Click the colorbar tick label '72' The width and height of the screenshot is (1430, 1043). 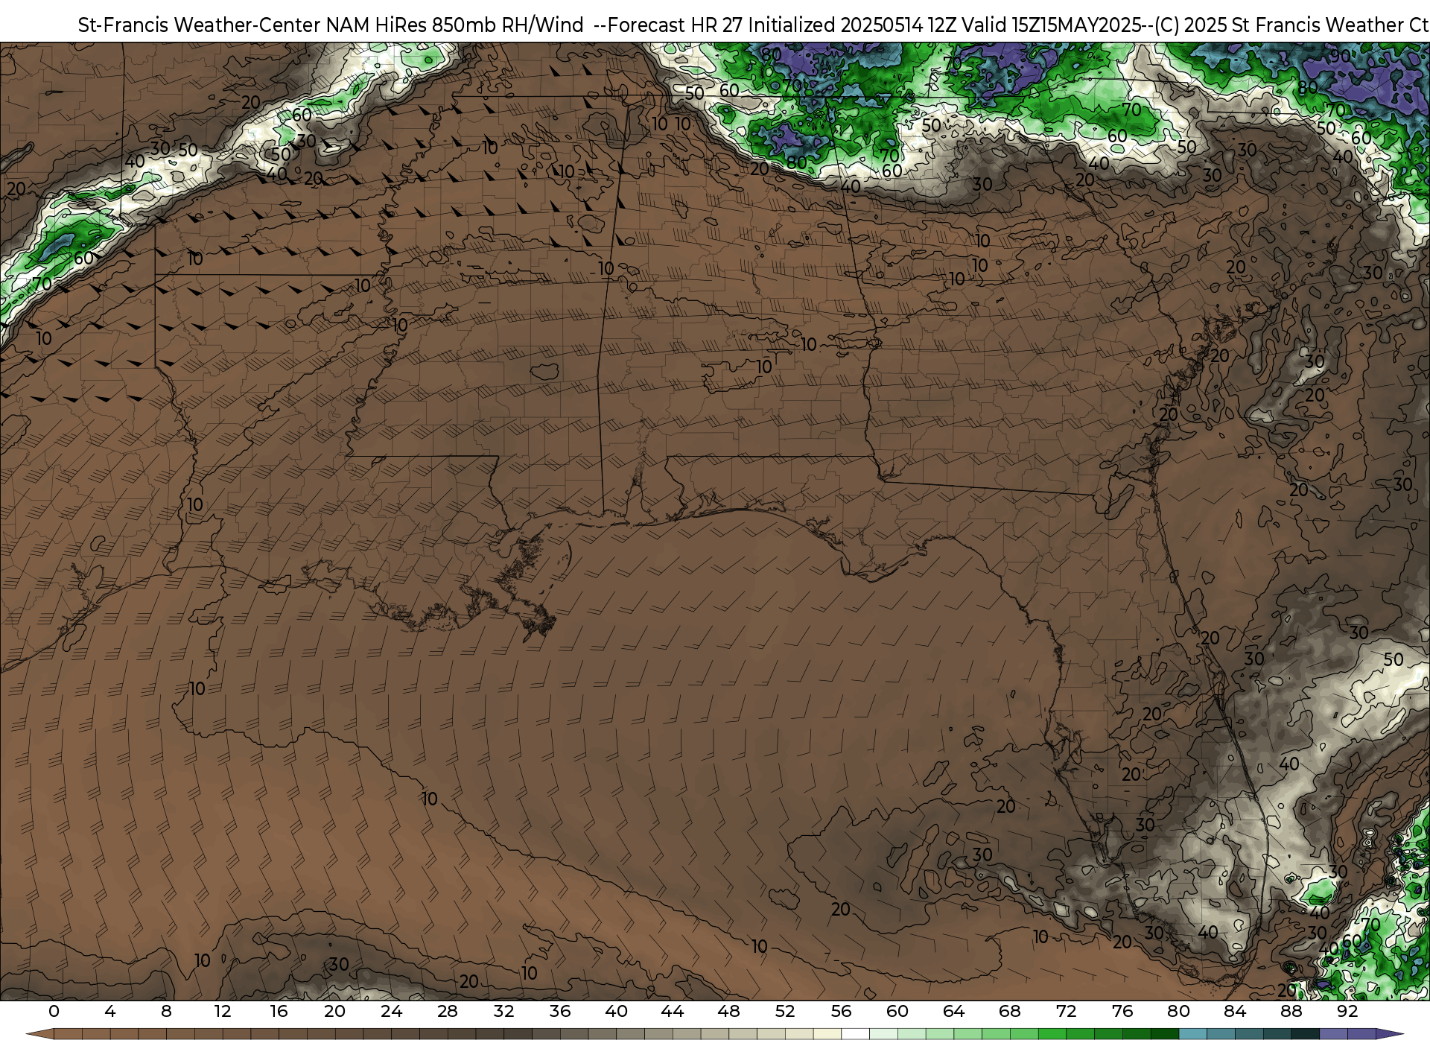[x=1066, y=1011]
